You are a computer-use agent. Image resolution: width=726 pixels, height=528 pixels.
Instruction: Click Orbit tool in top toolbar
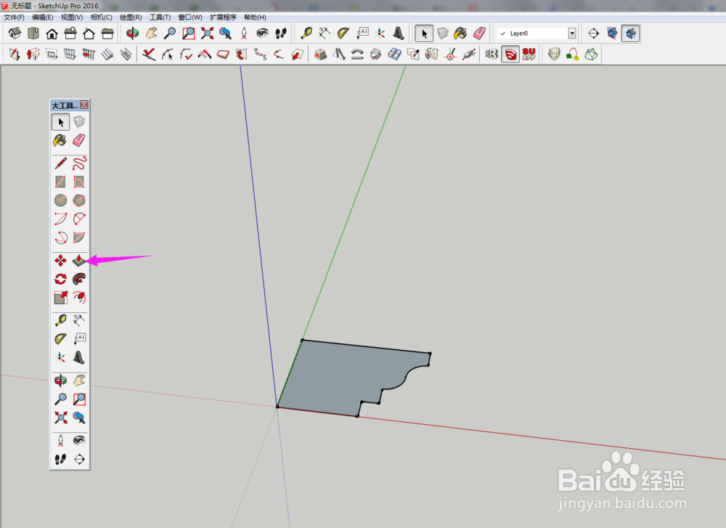coord(132,33)
